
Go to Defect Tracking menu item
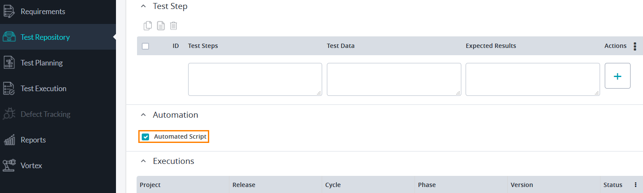pos(45,114)
